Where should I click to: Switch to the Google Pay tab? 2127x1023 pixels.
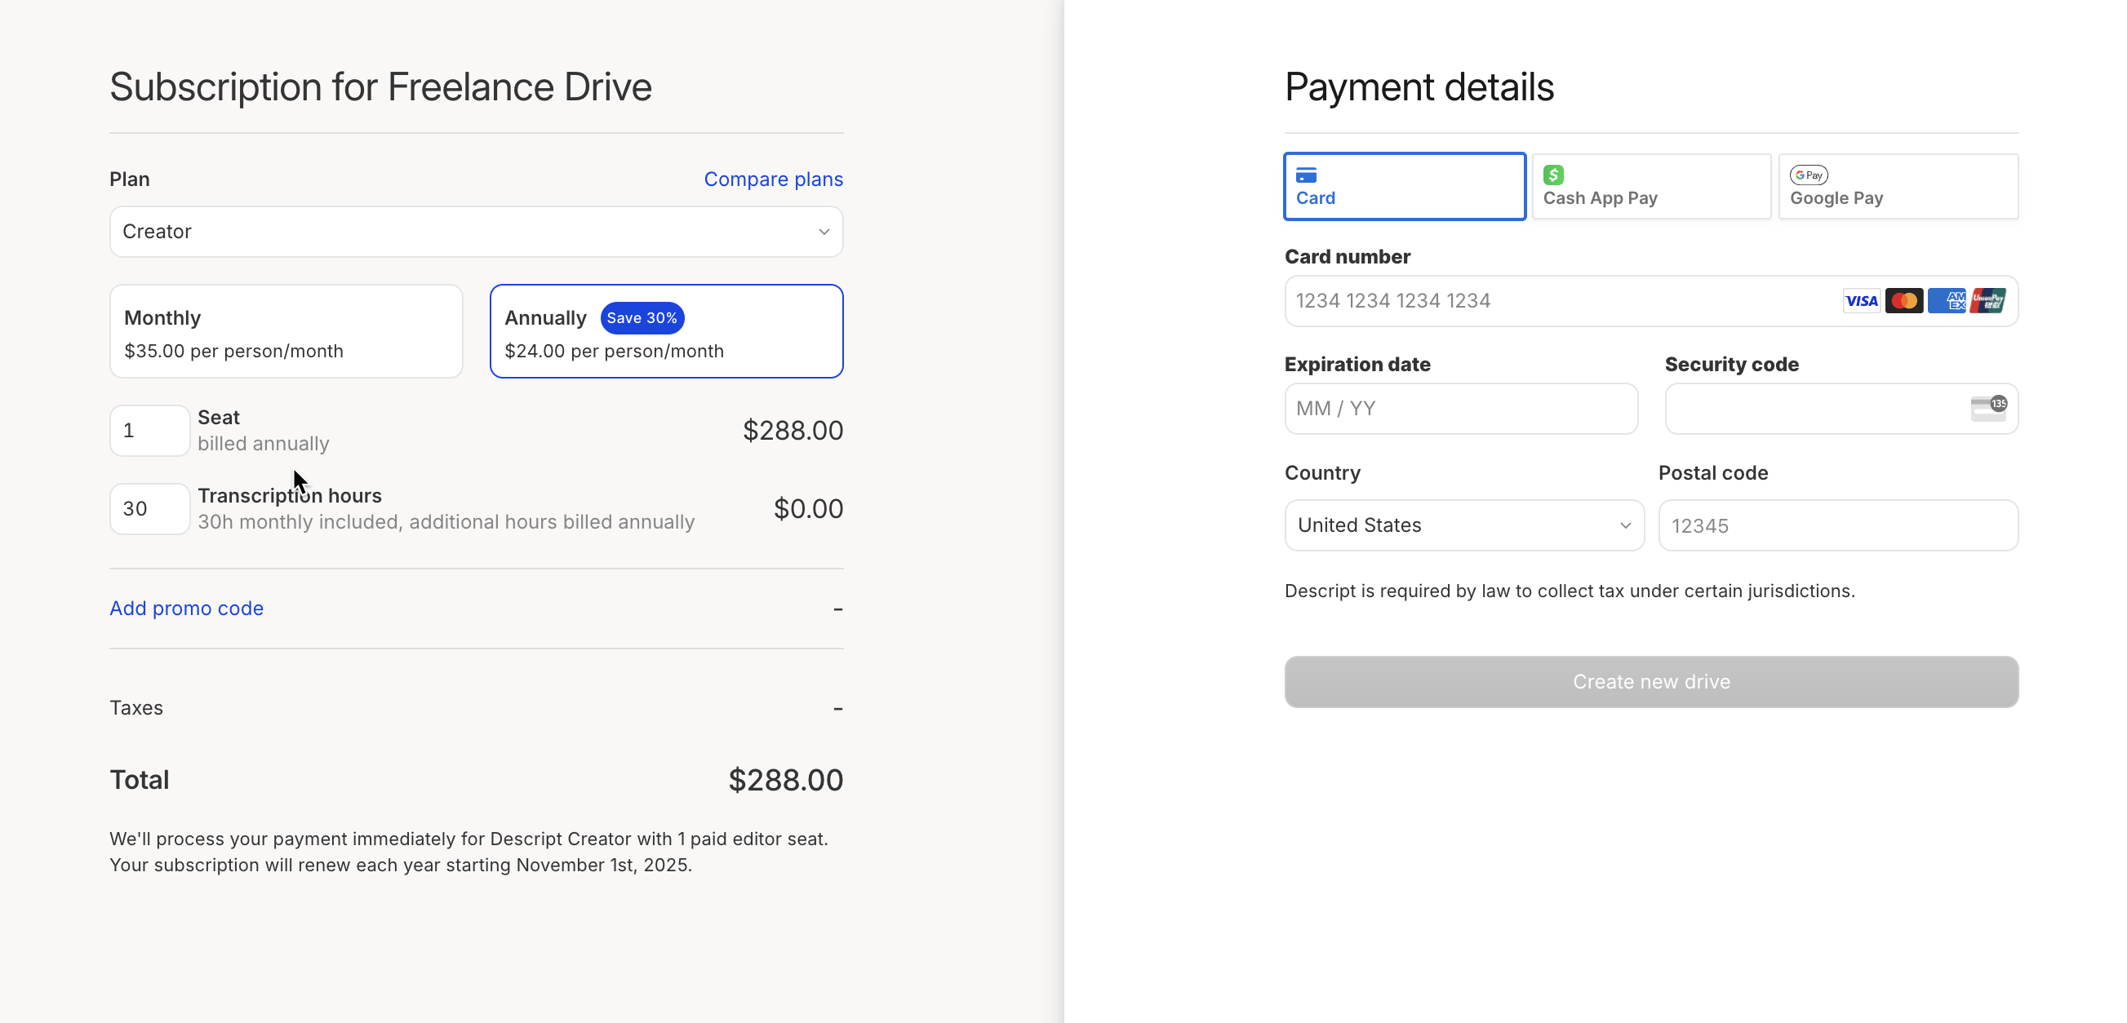coord(1898,187)
